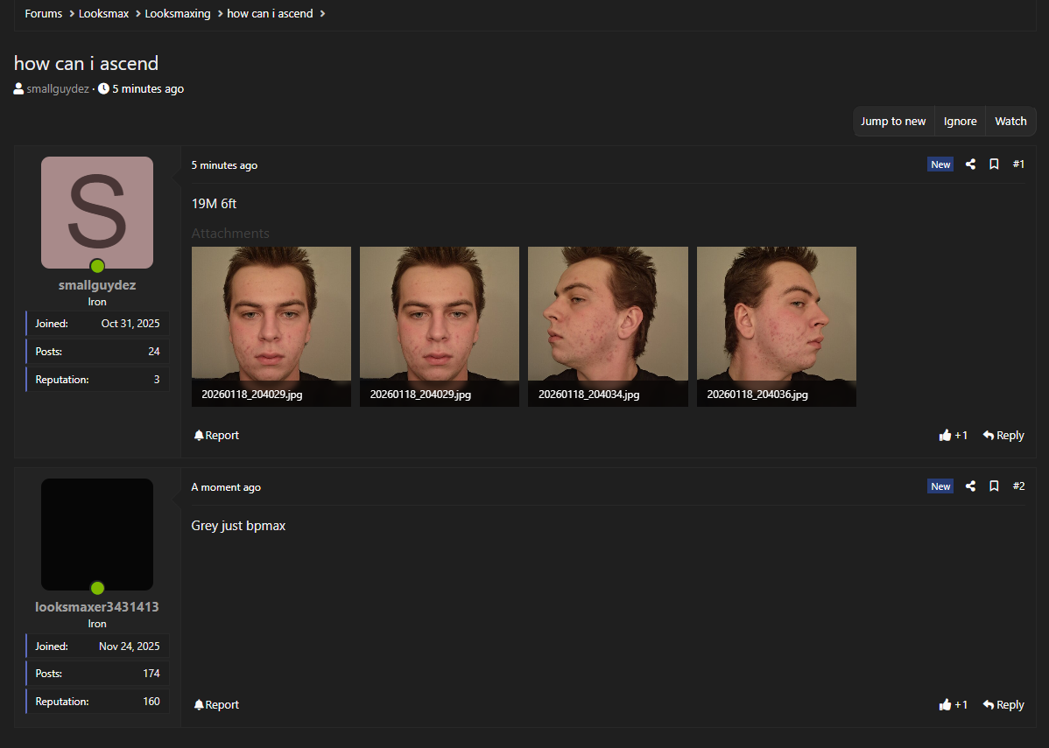Like the first post with thumbs up

[x=946, y=436]
